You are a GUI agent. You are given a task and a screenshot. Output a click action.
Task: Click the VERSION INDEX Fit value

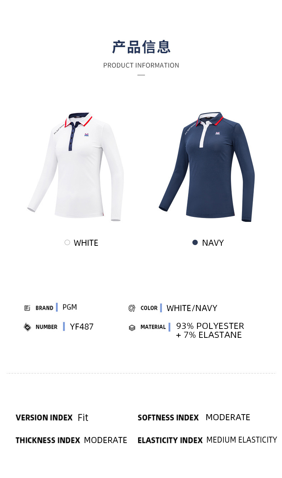[x=83, y=417]
